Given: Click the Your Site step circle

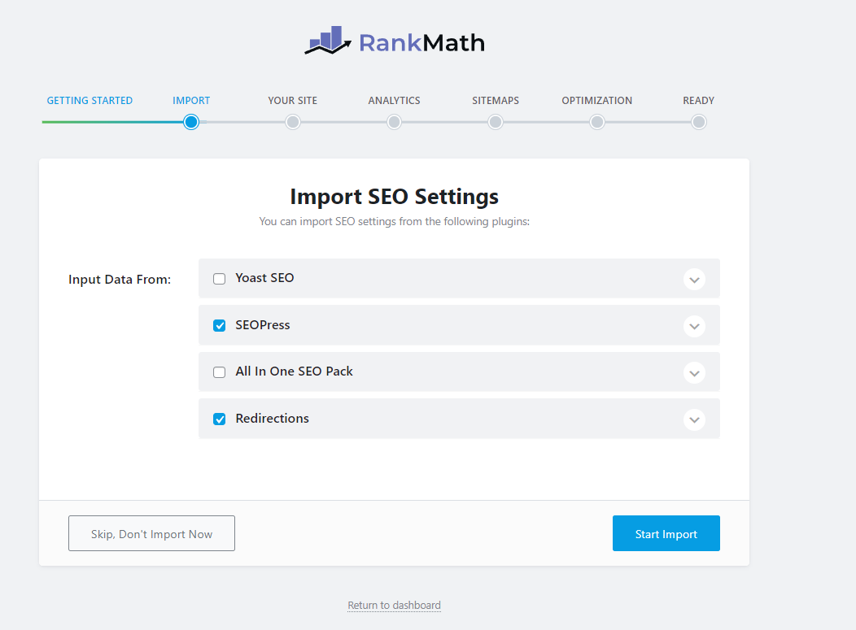Looking at the screenshot, I should tap(293, 122).
